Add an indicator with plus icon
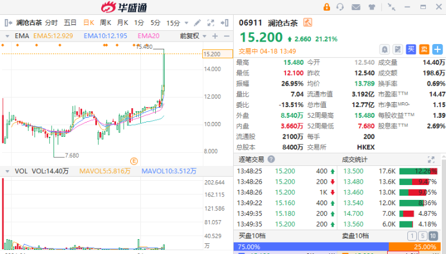The height and width of the screenshot is (254, 446). tap(215, 36)
